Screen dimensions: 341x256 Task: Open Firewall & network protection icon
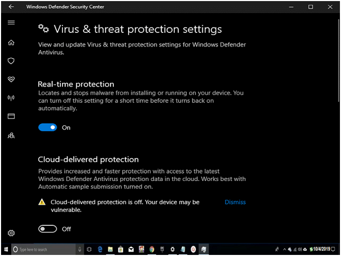click(x=11, y=98)
